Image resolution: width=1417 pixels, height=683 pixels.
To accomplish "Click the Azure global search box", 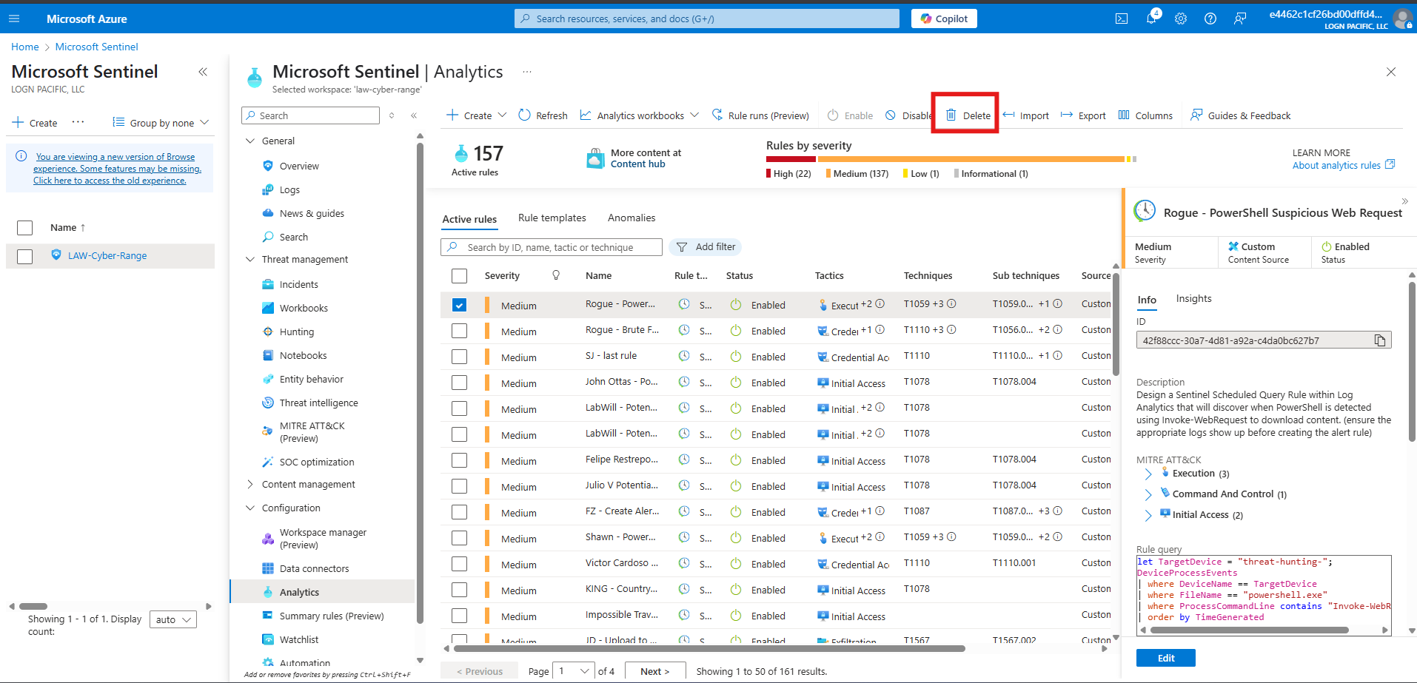I will point(707,18).
